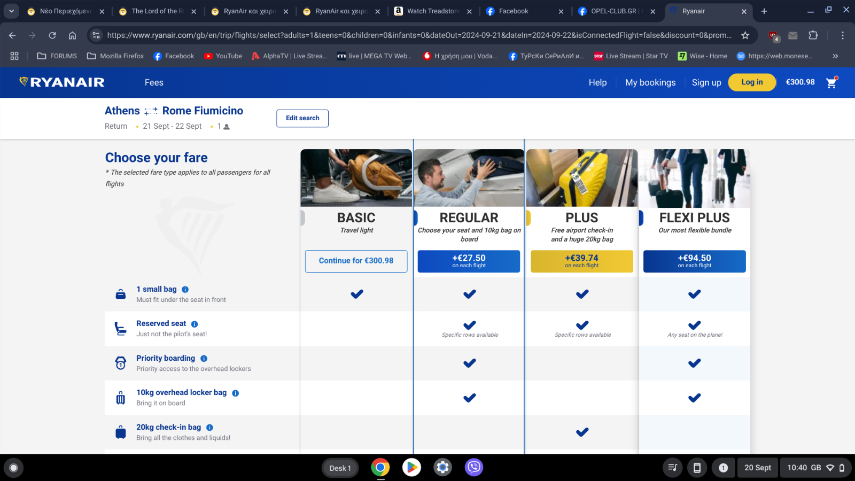The width and height of the screenshot is (855, 481).
Task: Open the browser home page
Action: click(72, 35)
